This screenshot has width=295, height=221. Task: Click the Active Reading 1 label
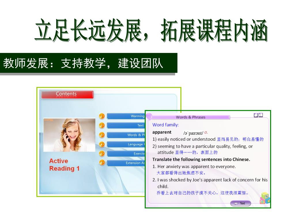pos(64,165)
